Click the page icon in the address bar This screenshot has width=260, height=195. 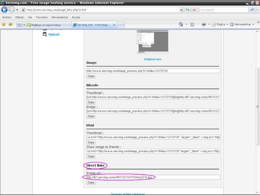[24, 10]
